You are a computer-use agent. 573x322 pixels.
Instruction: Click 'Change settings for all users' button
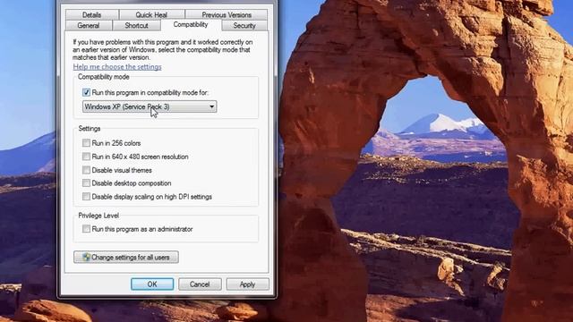coord(126,257)
